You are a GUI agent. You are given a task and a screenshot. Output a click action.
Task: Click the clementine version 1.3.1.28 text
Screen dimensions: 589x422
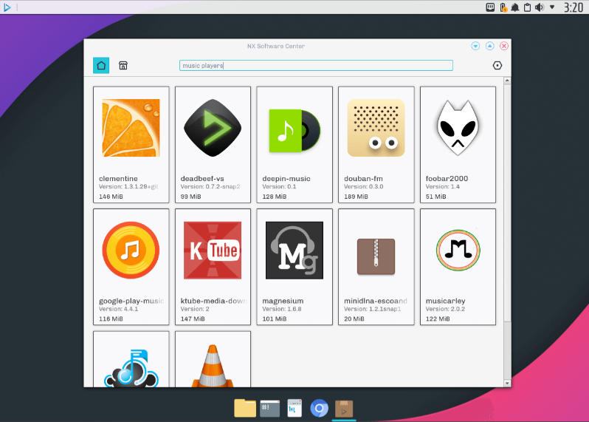(128, 186)
